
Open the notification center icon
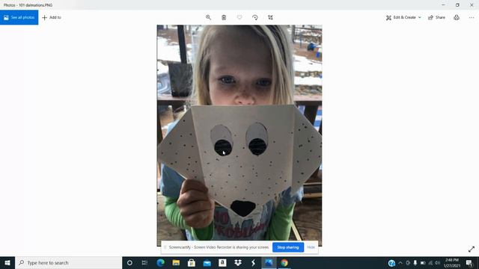point(469,262)
